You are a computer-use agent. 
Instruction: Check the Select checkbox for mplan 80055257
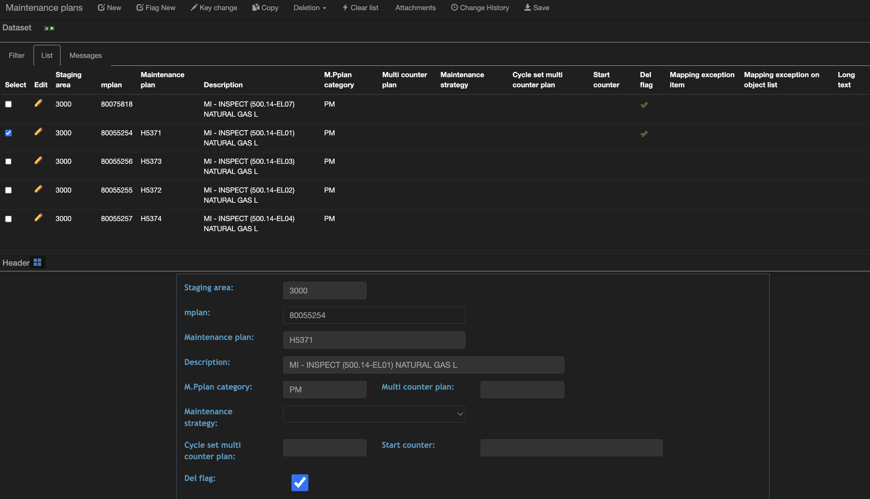[x=8, y=219]
